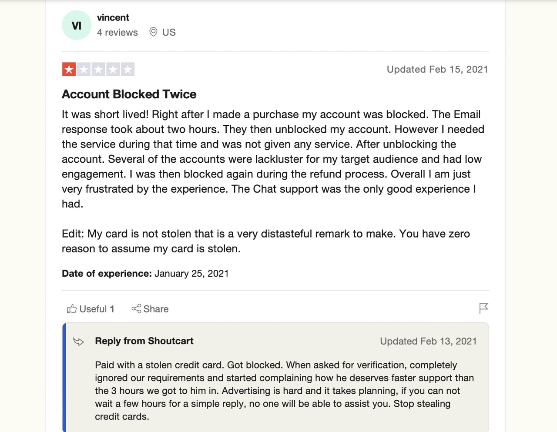Image resolution: width=557 pixels, height=432 pixels.
Task: Click the 'Updated Feb 13, 2021' reply date
Action: [x=428, y=342]
